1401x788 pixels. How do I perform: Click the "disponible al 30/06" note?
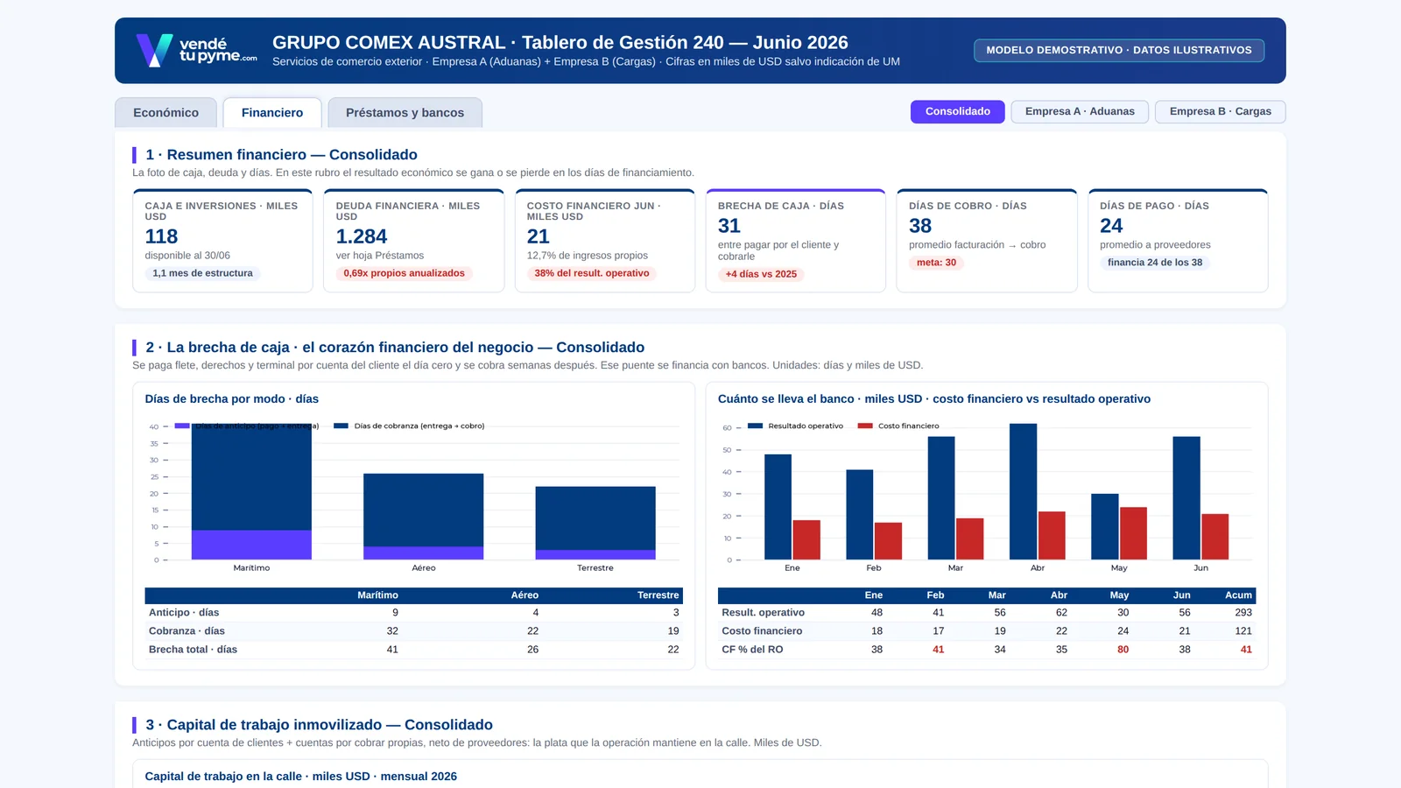coord(187,256)
